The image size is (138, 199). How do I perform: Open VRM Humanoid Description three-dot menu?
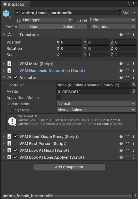click(134, 70)
